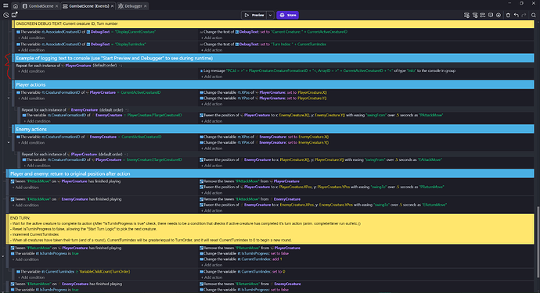Add condition under EAttackMove finished playing
The width and height of the screenshot is (540, 293).
(x=27, y=205)
